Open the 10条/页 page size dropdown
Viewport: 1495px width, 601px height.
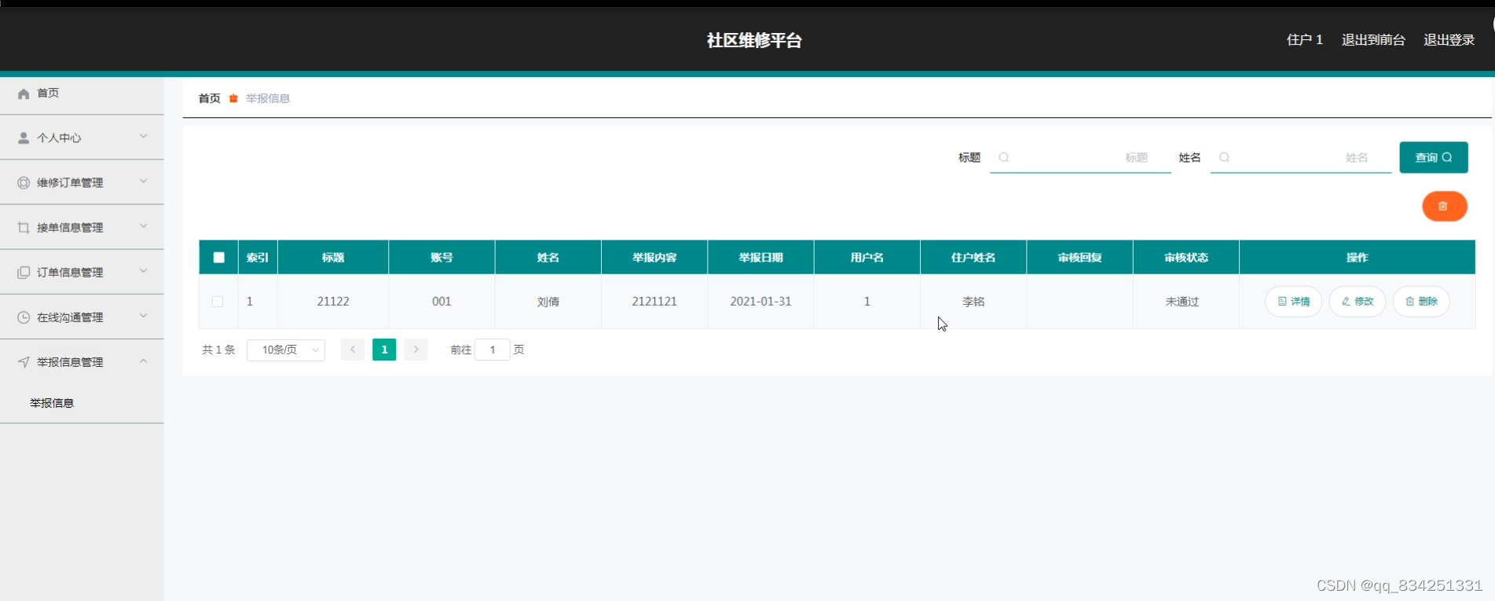tap(286, 350)
